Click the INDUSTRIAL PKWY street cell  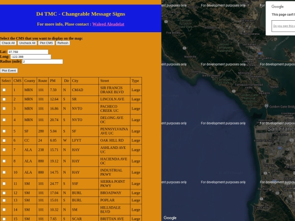114,172
